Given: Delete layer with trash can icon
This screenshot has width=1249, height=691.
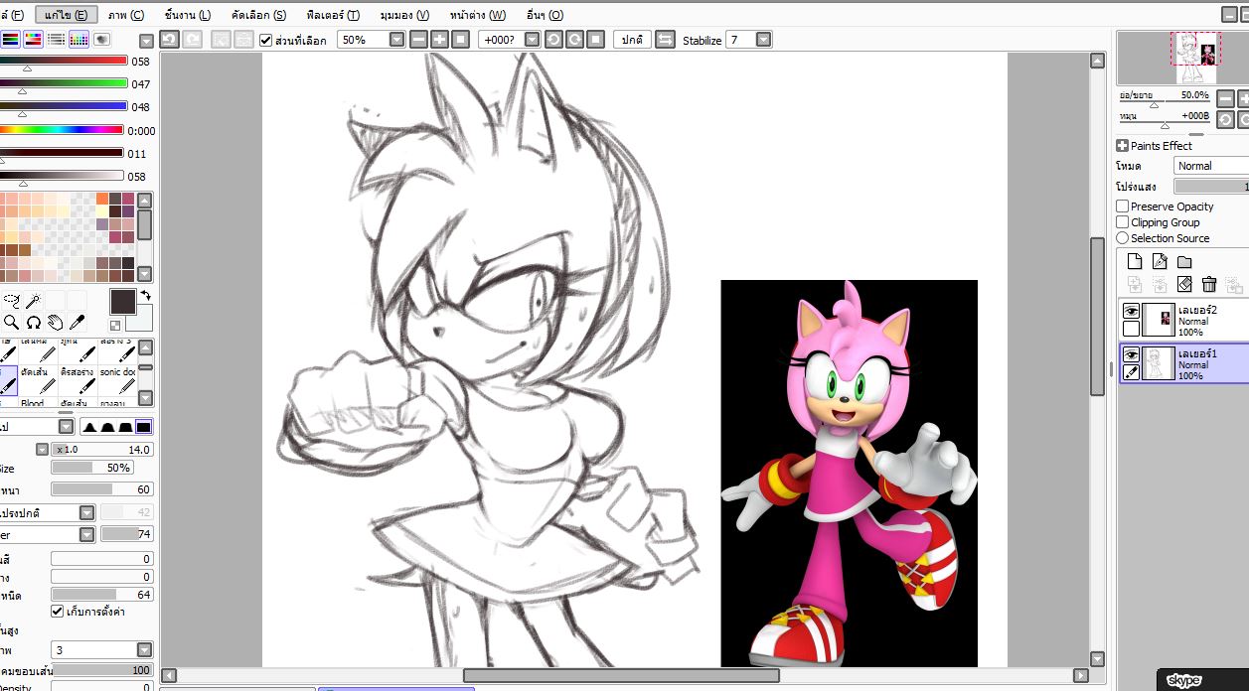Looking at the screenshot, I should [x=1209, y=284].
